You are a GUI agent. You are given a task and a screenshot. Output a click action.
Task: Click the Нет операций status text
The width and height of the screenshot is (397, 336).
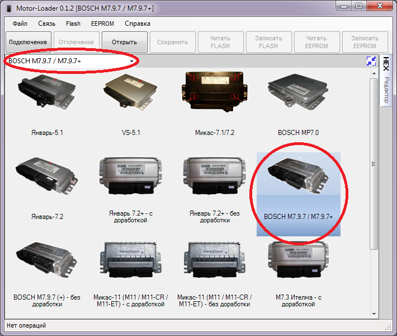26,325
